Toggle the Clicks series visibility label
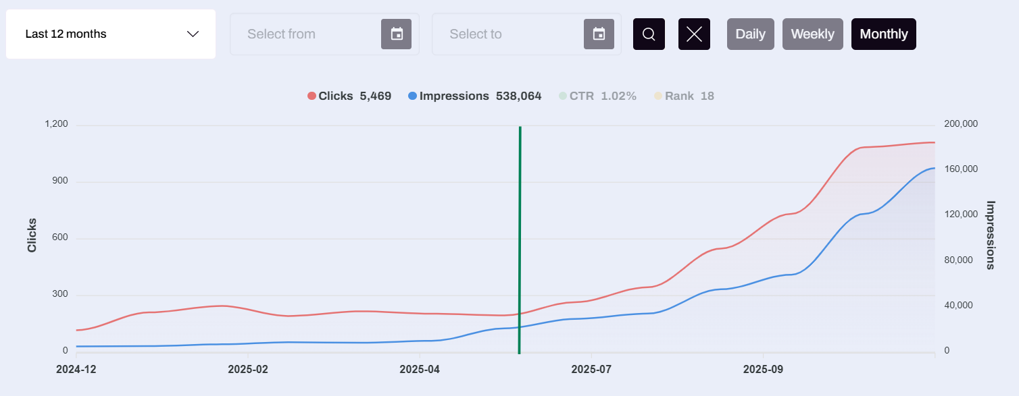This screenshot has width=1019, height=396. click(x=336, y=96)
